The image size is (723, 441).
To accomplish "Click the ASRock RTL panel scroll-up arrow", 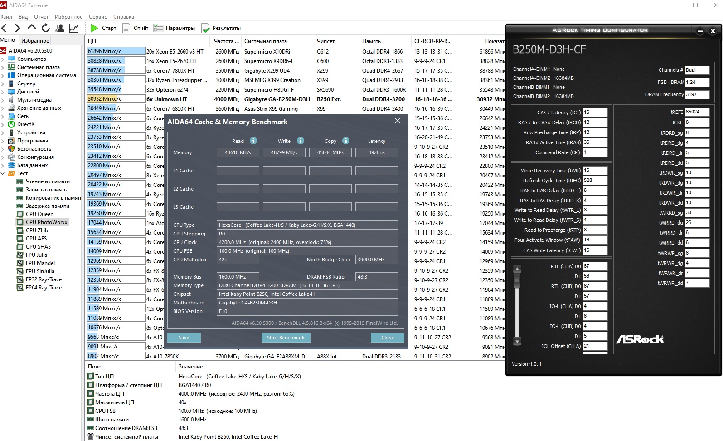I will coord(517,269).
